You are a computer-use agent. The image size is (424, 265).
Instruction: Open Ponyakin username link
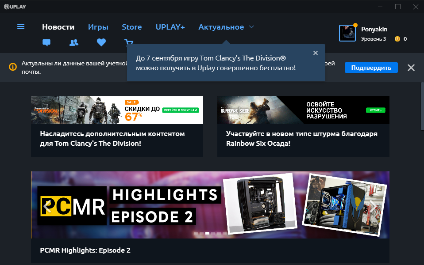click(374, 29)
